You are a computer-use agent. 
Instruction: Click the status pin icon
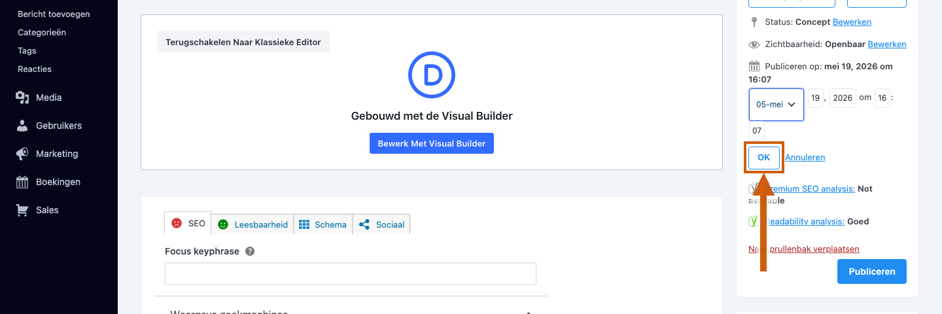(754, 22)
